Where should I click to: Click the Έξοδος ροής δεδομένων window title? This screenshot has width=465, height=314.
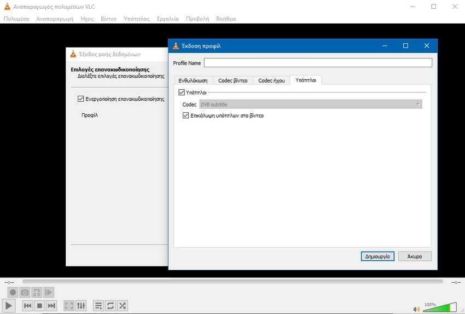coord(109,54)
